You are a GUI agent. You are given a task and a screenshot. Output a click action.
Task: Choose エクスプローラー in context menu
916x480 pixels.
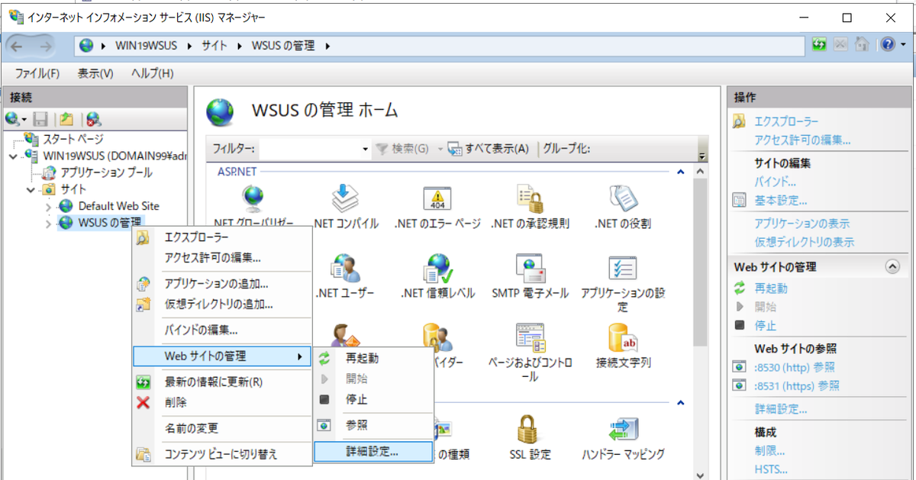point(223,238)
